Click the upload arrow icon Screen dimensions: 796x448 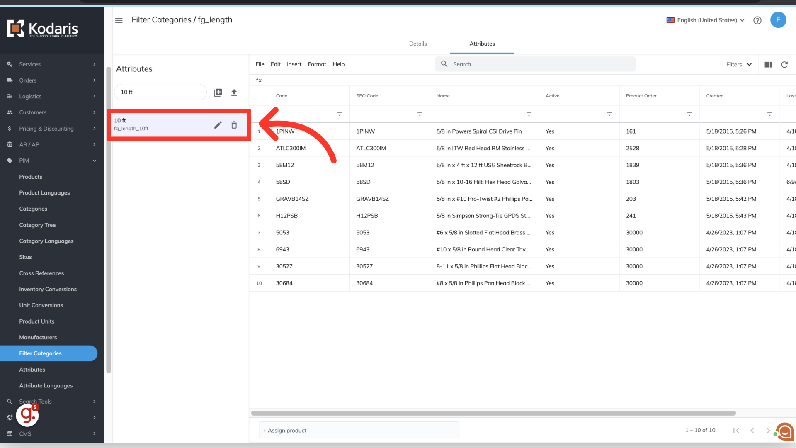(234, 93)
